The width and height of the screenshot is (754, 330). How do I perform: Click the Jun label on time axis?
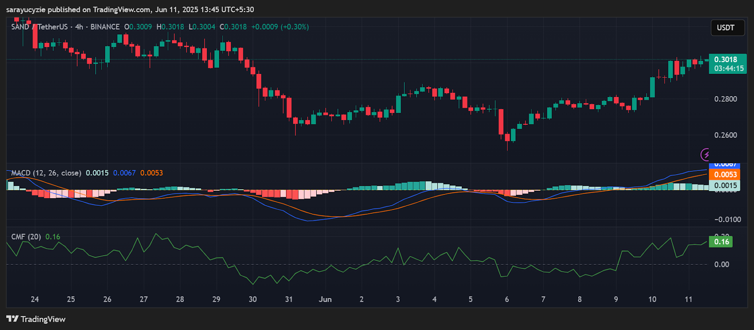(x=325, y=299)
